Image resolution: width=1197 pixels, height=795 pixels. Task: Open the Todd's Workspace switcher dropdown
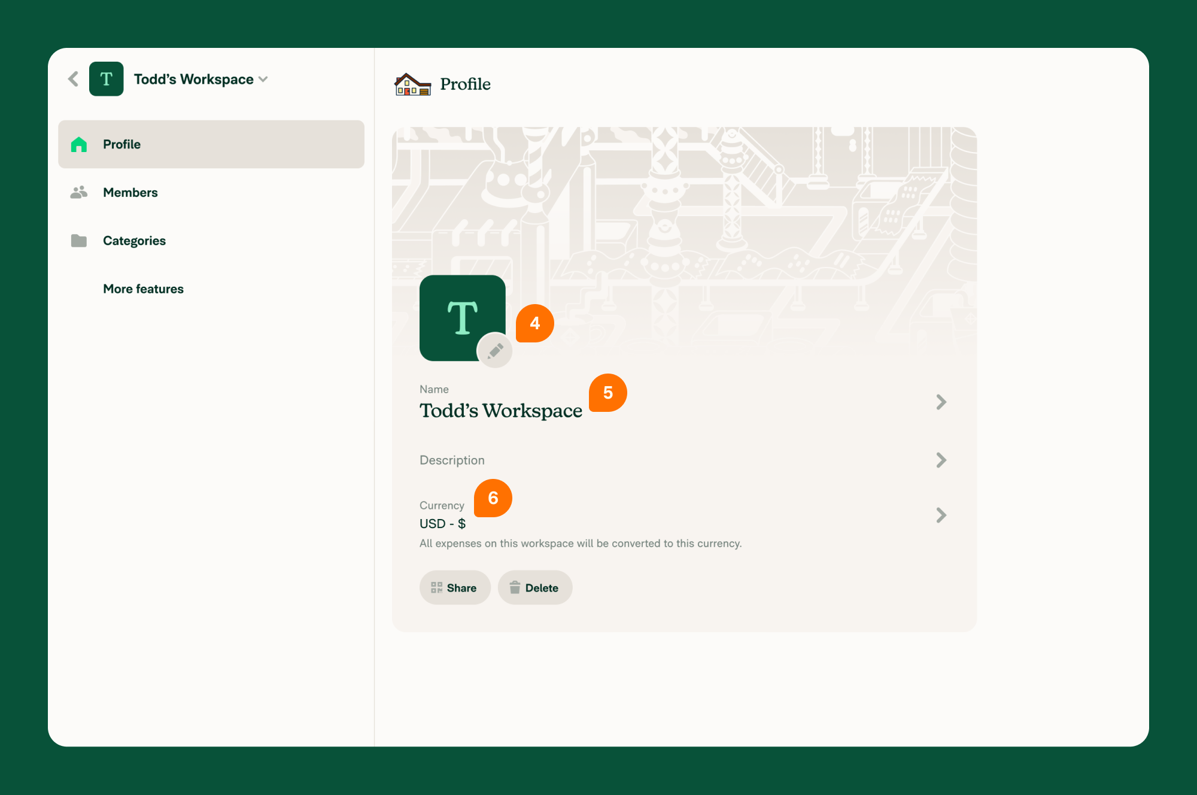click(x=200, y=79)
